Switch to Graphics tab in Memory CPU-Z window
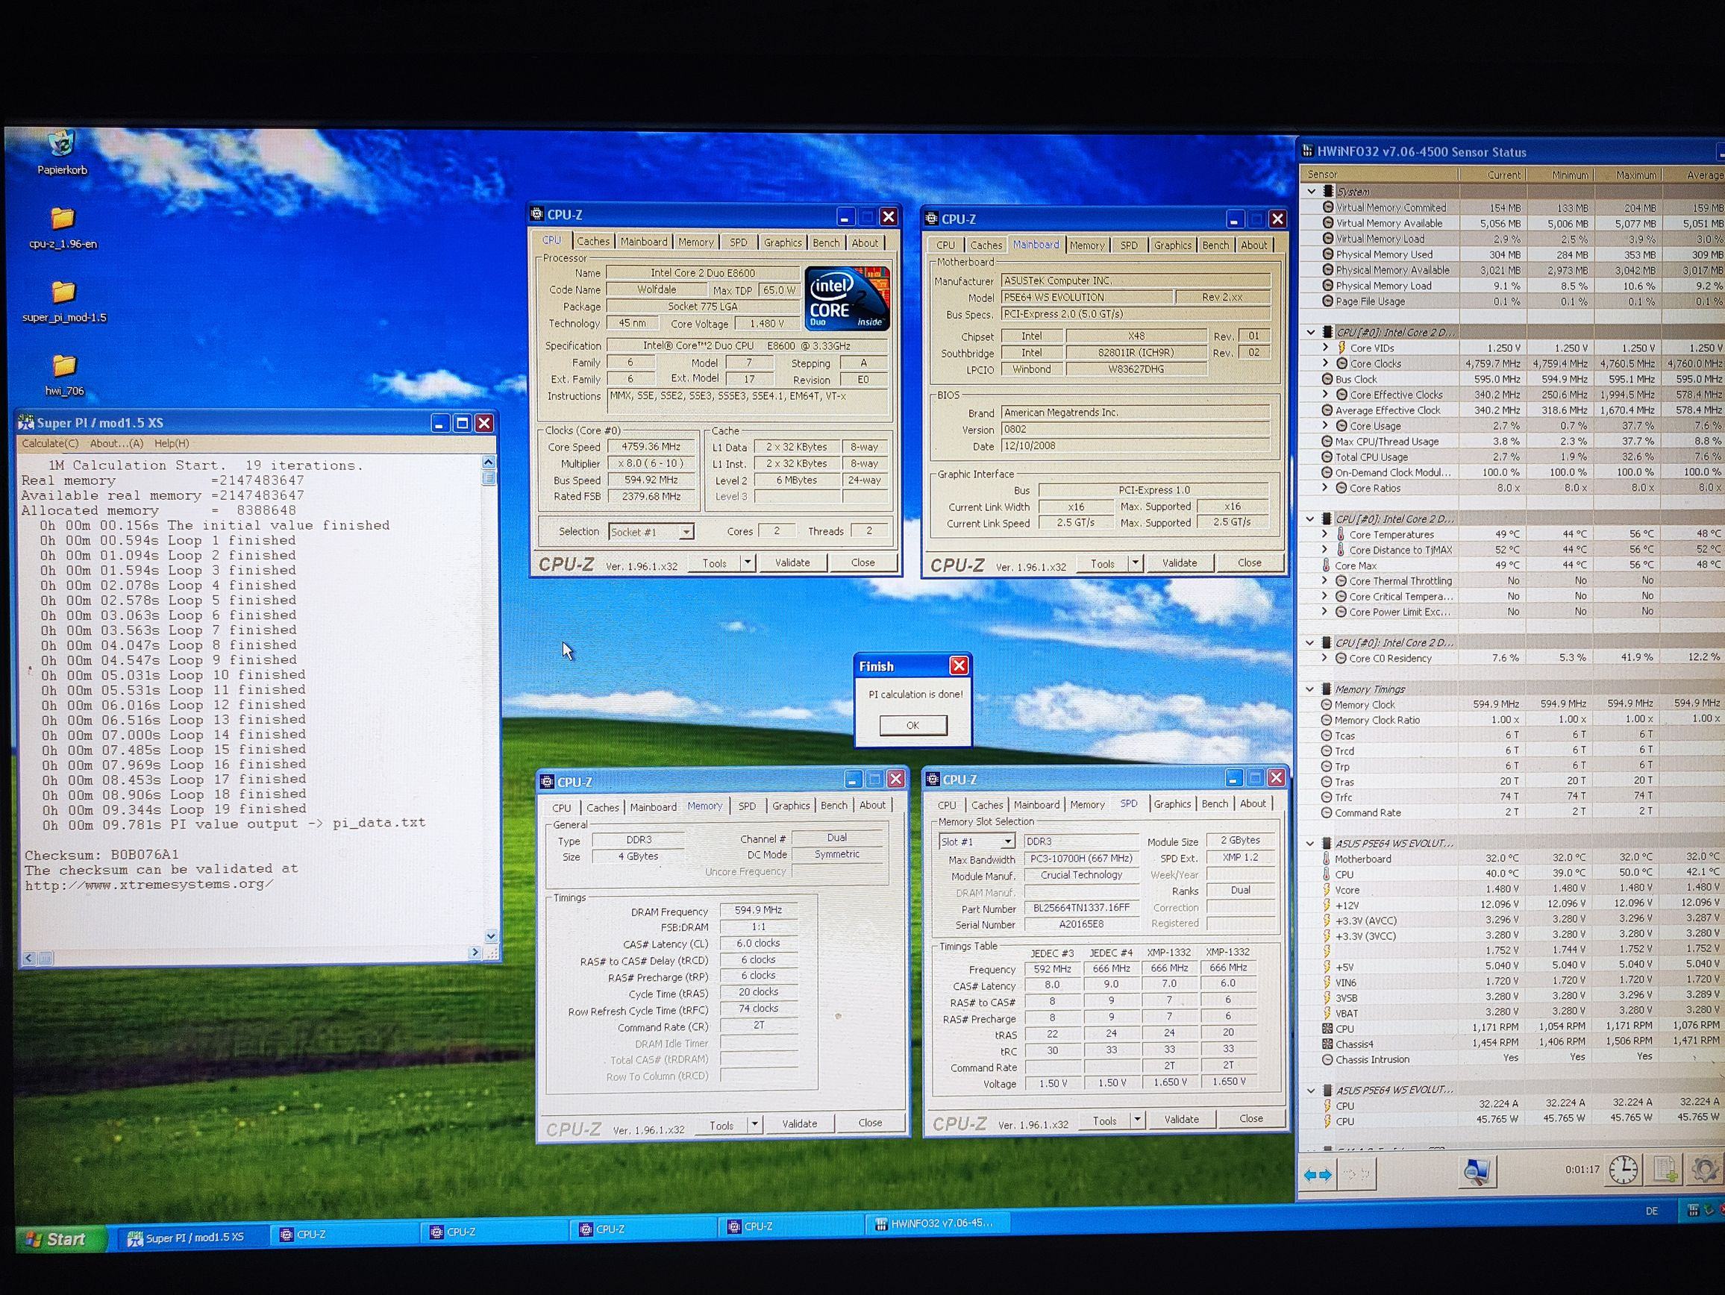The image size is (1725, 1295). (791, 806)
